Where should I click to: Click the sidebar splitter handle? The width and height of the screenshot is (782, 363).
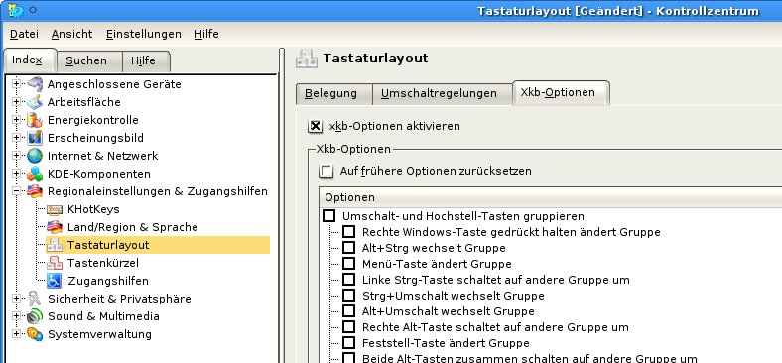[x=282, y=205]
